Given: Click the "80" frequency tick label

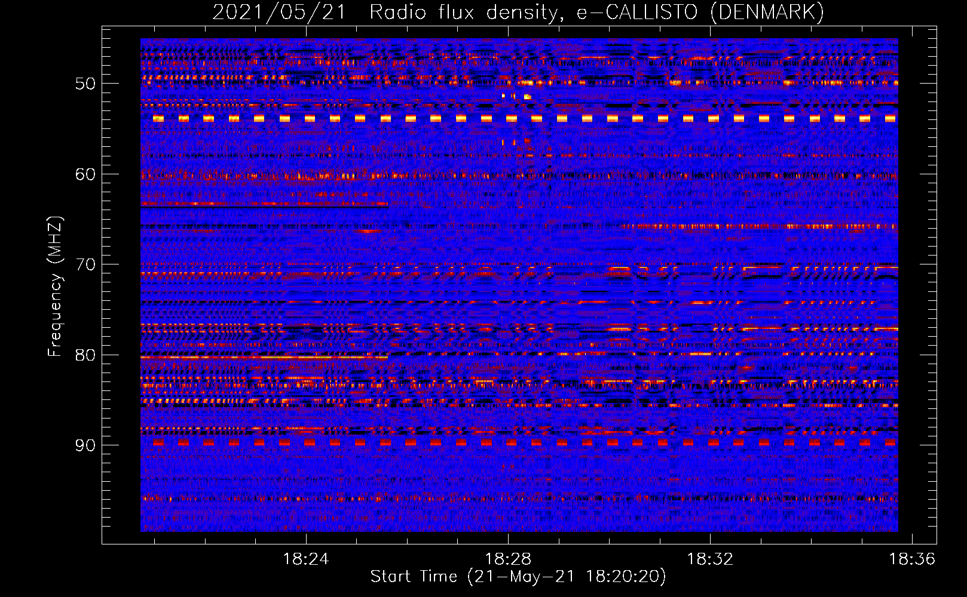Looking at the screenshot, I should click(x=85, y=355).
